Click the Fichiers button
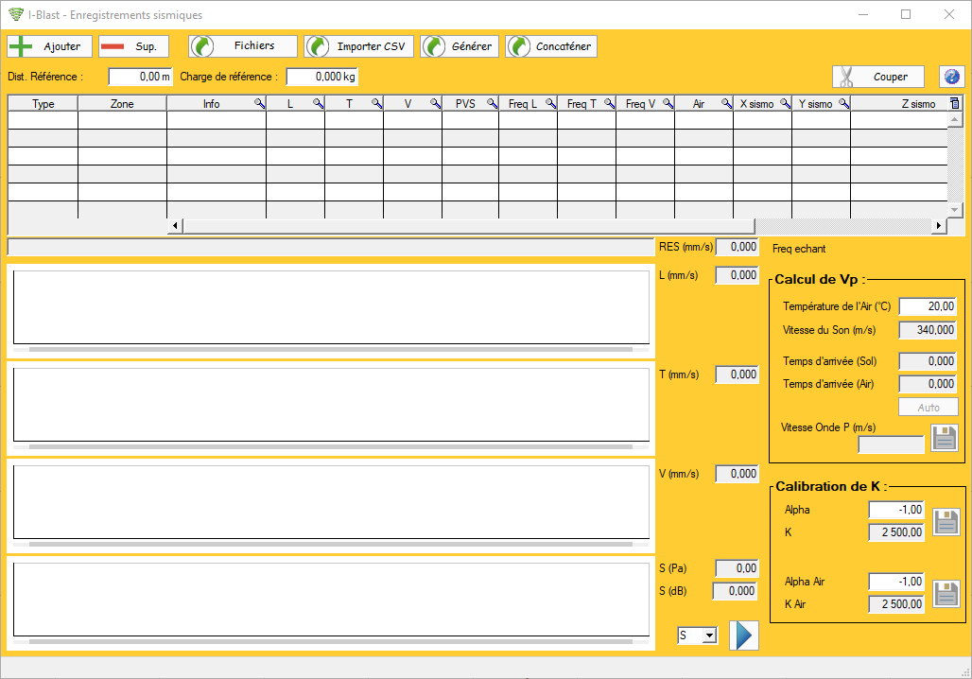972x679 pixels. pyautogui.click(x=243, y=46)
